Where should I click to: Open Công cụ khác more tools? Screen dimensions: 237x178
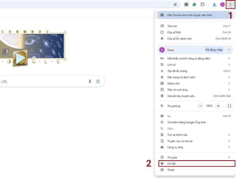(x=195, y=147)
